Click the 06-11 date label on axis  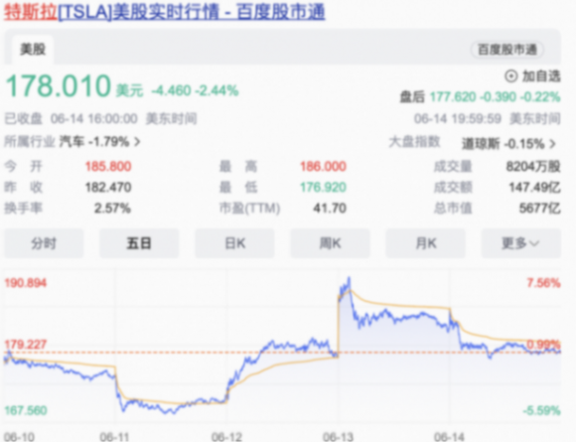114,437
